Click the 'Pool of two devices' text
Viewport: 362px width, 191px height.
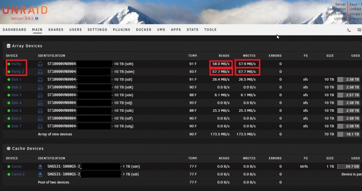[x=54, y=182]
